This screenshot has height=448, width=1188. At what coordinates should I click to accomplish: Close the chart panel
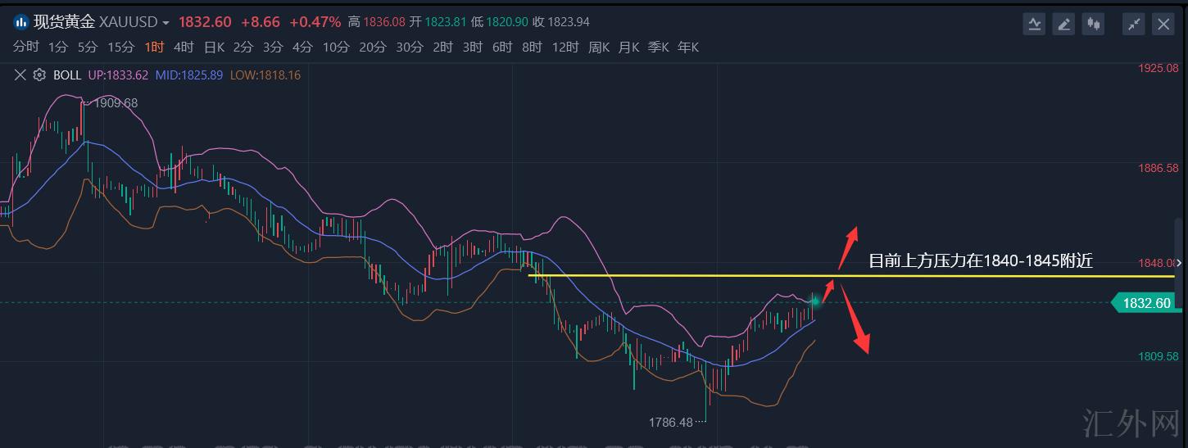tap(1163, 24)
